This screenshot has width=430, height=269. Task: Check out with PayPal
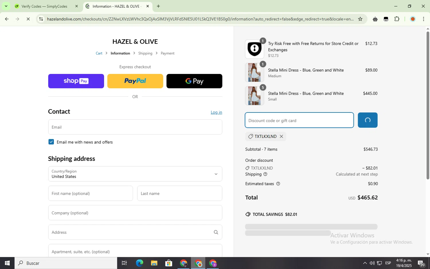[135, 81]
